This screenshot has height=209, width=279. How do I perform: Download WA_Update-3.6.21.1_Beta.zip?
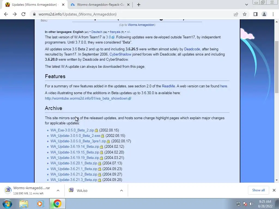click(x=74, y=169)
